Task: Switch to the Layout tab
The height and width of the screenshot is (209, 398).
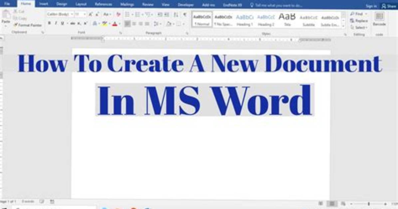Action: [x=81, y=4]
